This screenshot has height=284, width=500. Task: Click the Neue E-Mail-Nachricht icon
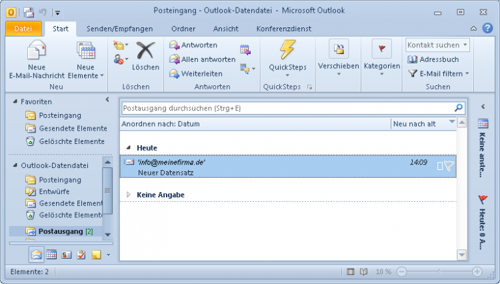37,51
